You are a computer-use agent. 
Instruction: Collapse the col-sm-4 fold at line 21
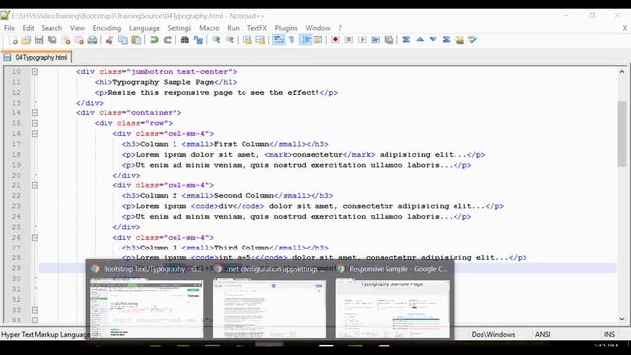[35, 185]
